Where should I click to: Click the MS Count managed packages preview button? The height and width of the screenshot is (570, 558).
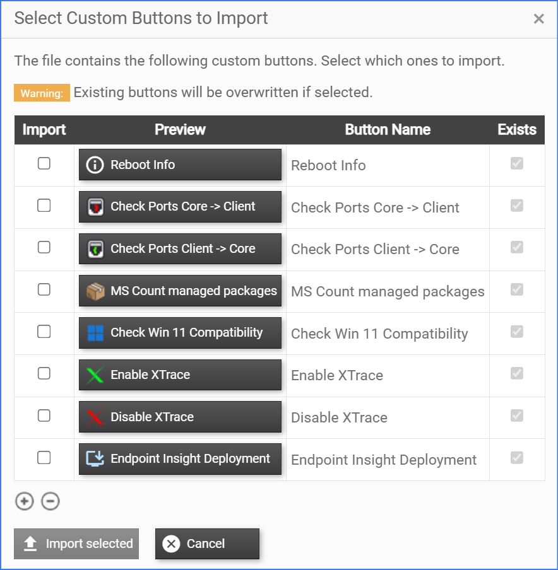point(180,291)
